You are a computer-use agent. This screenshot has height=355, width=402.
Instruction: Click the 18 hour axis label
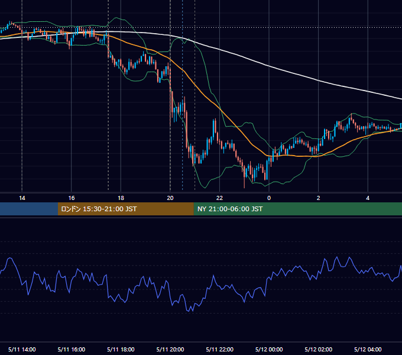[121, 198]
